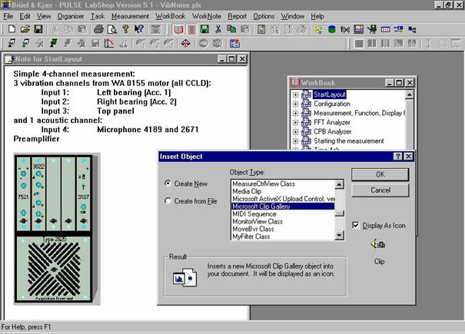Screen dimensions: 465x334
Task: Expand the Configuration tree node
Action: (296, 104)
